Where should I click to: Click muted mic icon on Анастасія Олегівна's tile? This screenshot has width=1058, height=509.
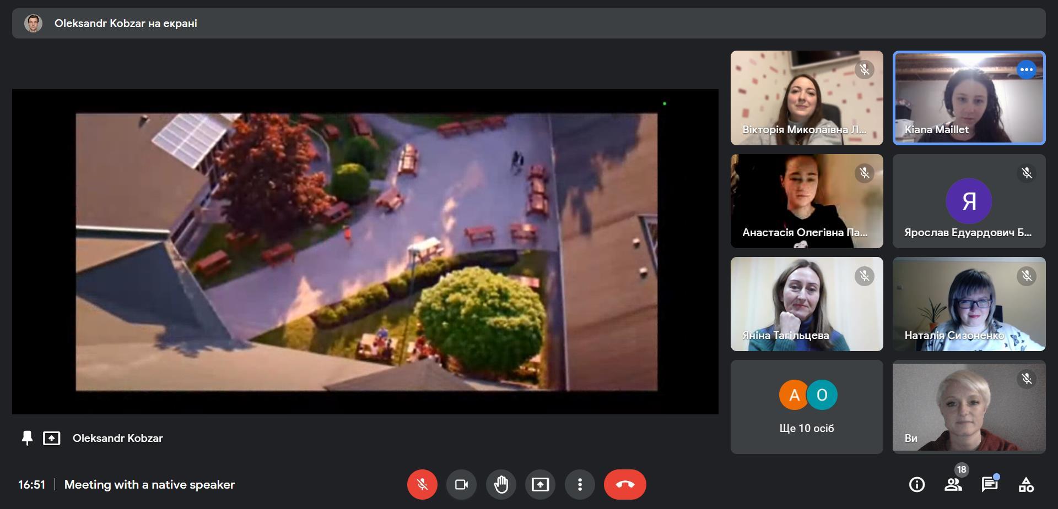865,173
